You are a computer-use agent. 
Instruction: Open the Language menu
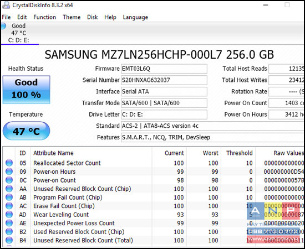(135, 17)
